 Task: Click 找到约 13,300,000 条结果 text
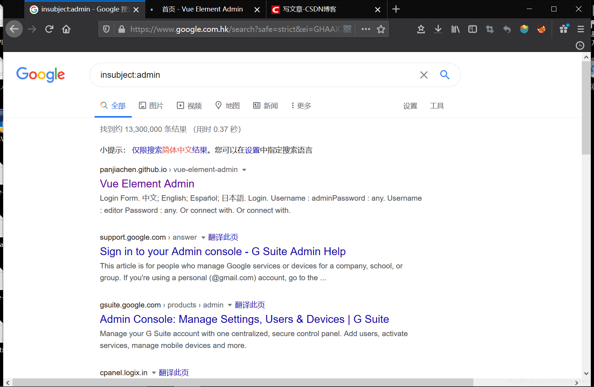[x=143, y=129]
